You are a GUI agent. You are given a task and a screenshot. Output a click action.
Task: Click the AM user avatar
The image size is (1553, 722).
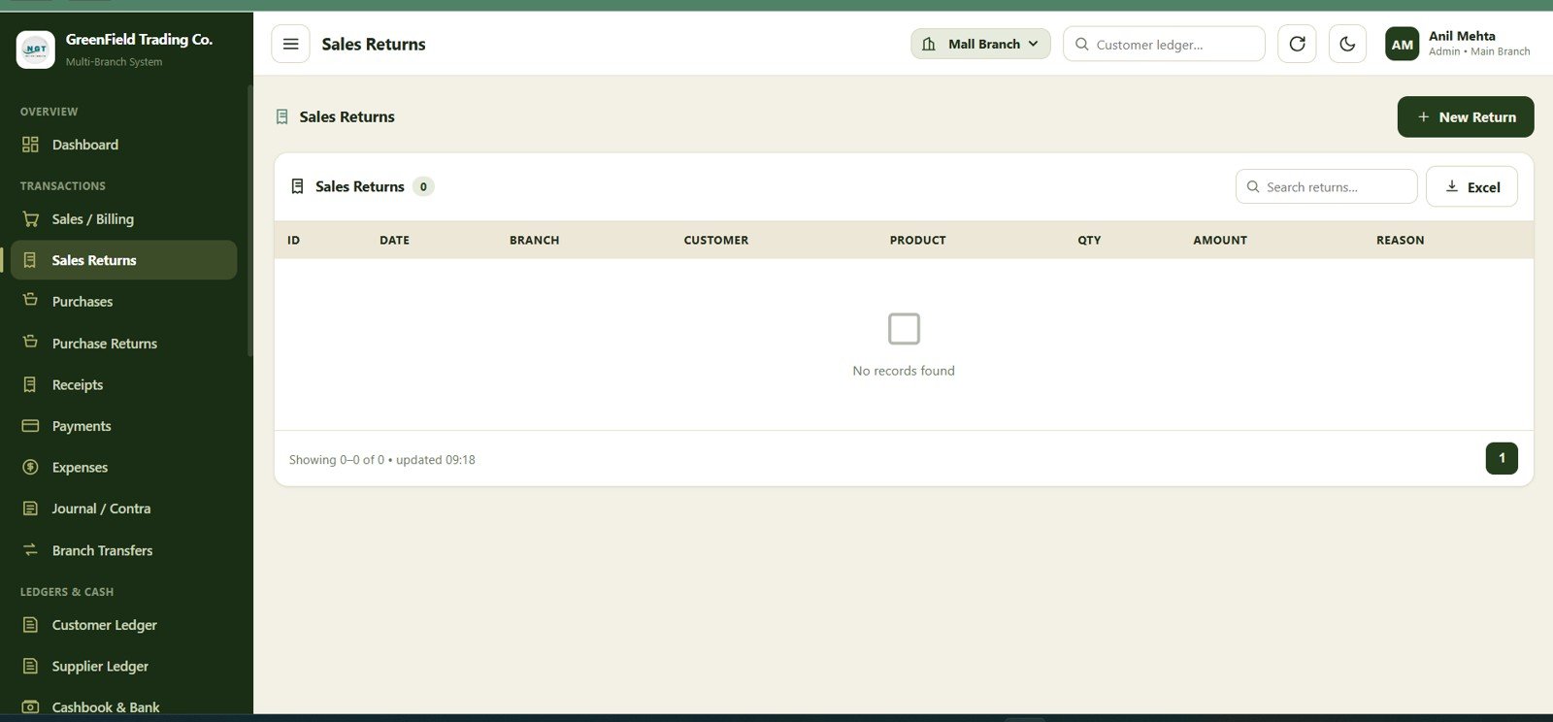tap(1403, 44)
